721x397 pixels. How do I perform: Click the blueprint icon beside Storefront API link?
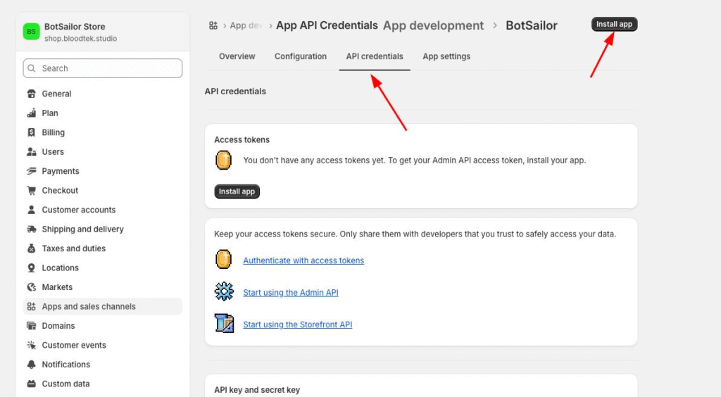(224, 323)
